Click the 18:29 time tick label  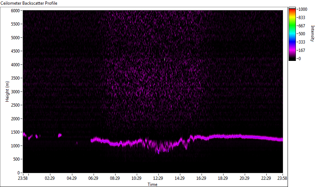223,178
